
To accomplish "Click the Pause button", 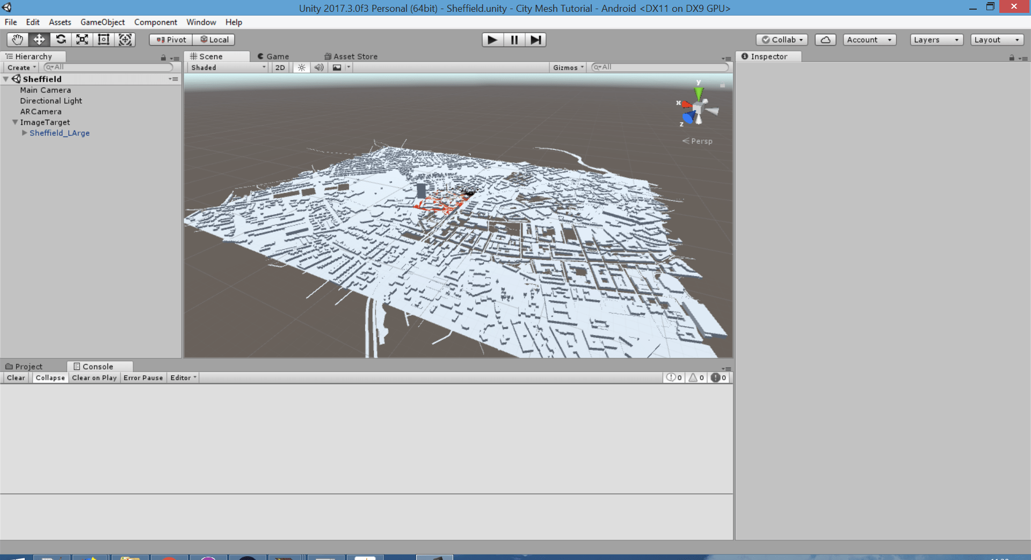I will (514, 40).
